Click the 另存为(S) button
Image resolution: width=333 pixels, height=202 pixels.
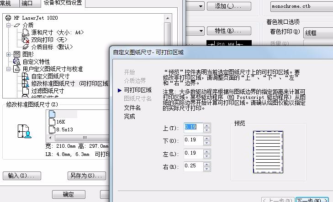(87, 176)
